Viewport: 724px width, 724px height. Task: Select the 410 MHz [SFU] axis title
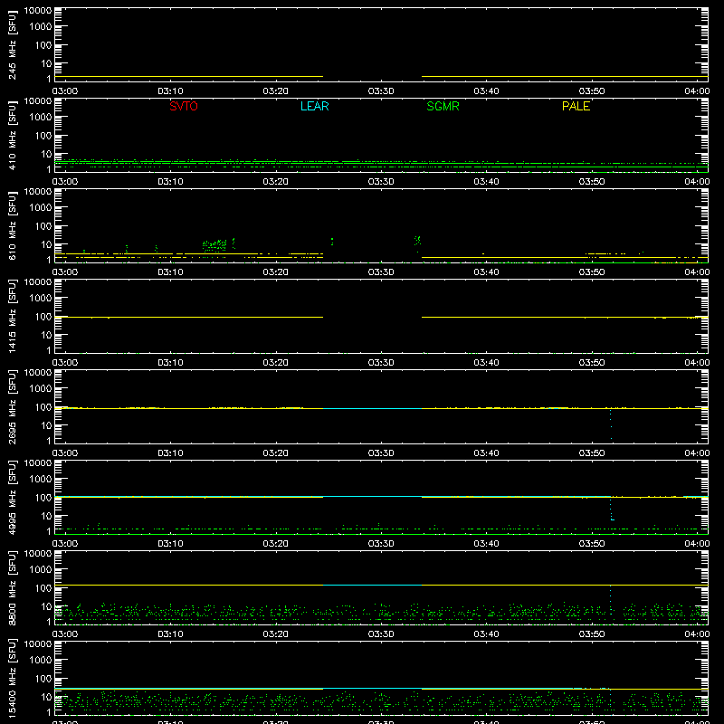(12, 135)
